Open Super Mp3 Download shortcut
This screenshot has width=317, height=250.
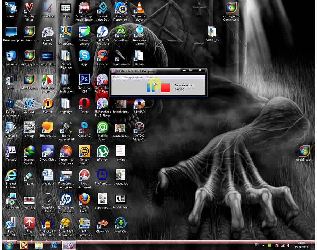66,227
